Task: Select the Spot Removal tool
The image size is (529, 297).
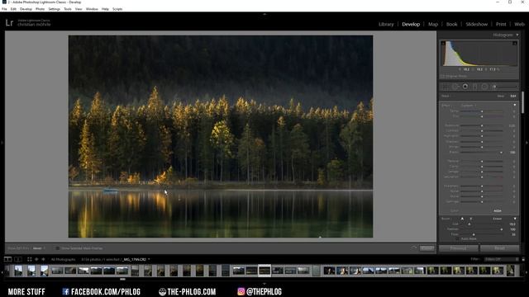Action: click(x=455, y=87)
